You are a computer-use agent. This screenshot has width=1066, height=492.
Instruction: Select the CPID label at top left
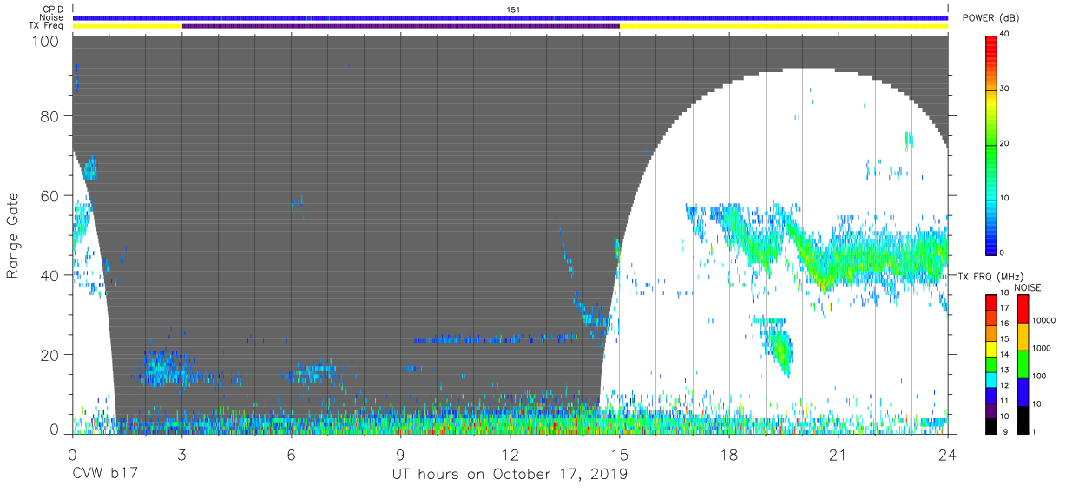click(52, 9)
